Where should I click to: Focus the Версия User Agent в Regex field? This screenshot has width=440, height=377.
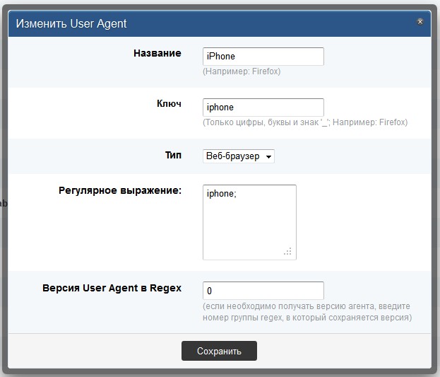pos(263,291)
